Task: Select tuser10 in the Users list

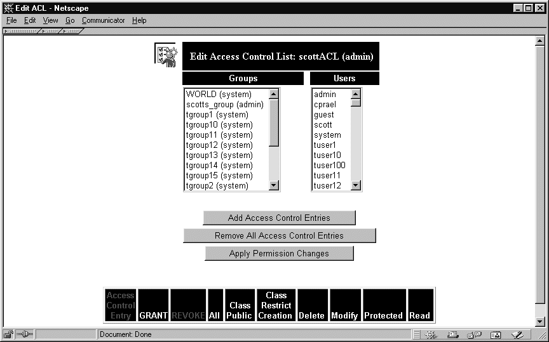Action: (x=332, y=155)
